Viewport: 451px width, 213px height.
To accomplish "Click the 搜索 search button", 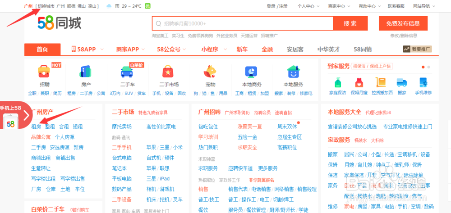I will click(x=350, y=23).
